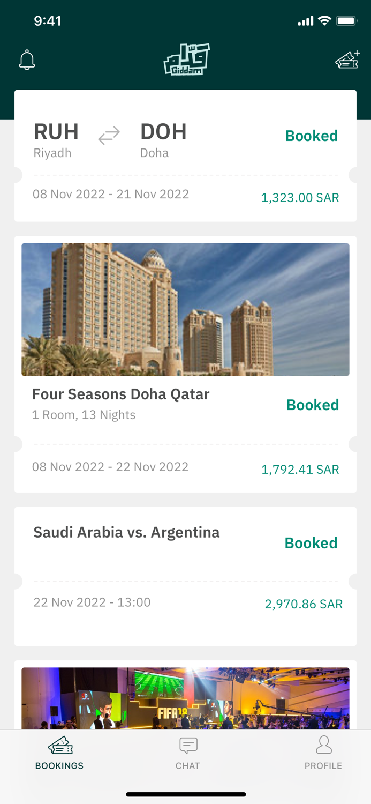This screenshot has width=371, height=804.
Task: Tap the 1,323.00 SAR flight price
Action: point(300,198)
